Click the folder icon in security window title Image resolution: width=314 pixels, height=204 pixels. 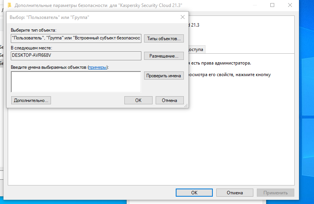9,5
